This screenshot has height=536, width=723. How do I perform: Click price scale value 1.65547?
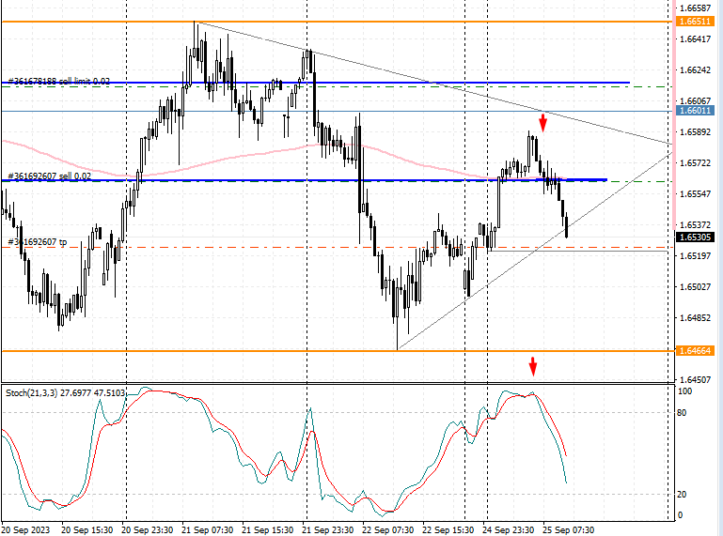pos(696,194)
